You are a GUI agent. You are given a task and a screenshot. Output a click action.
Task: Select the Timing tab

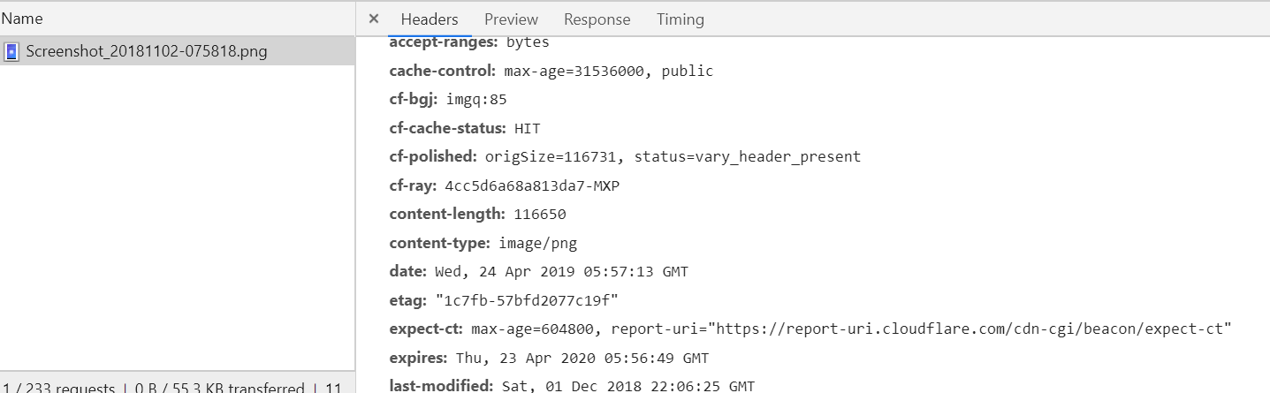point(681,19)
